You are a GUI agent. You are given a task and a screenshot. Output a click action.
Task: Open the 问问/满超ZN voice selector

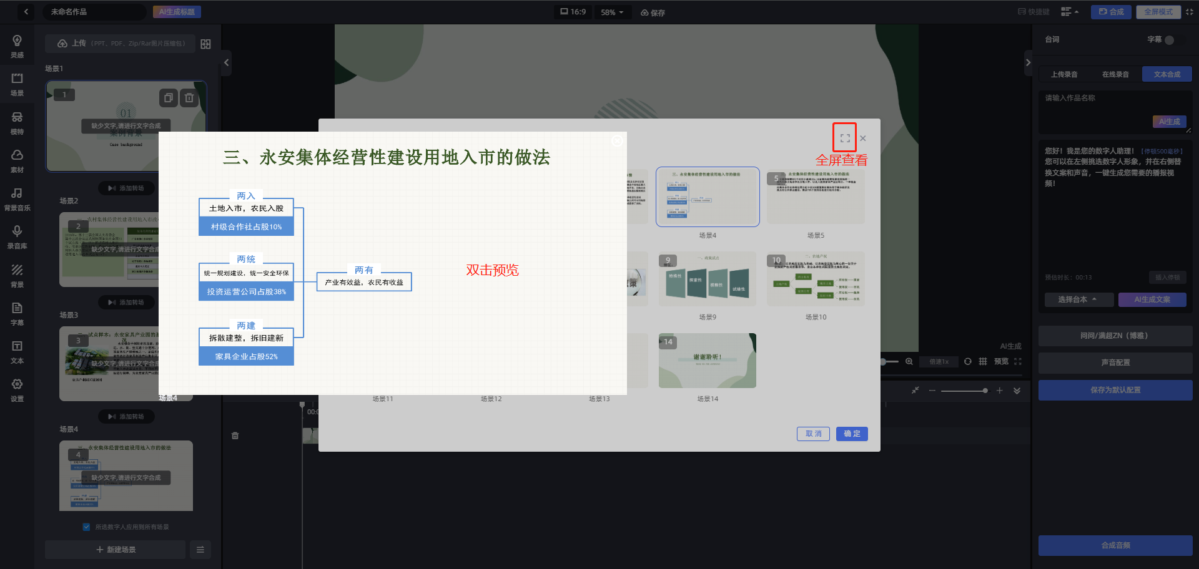pyautogui.click(x=1115, y=336)
